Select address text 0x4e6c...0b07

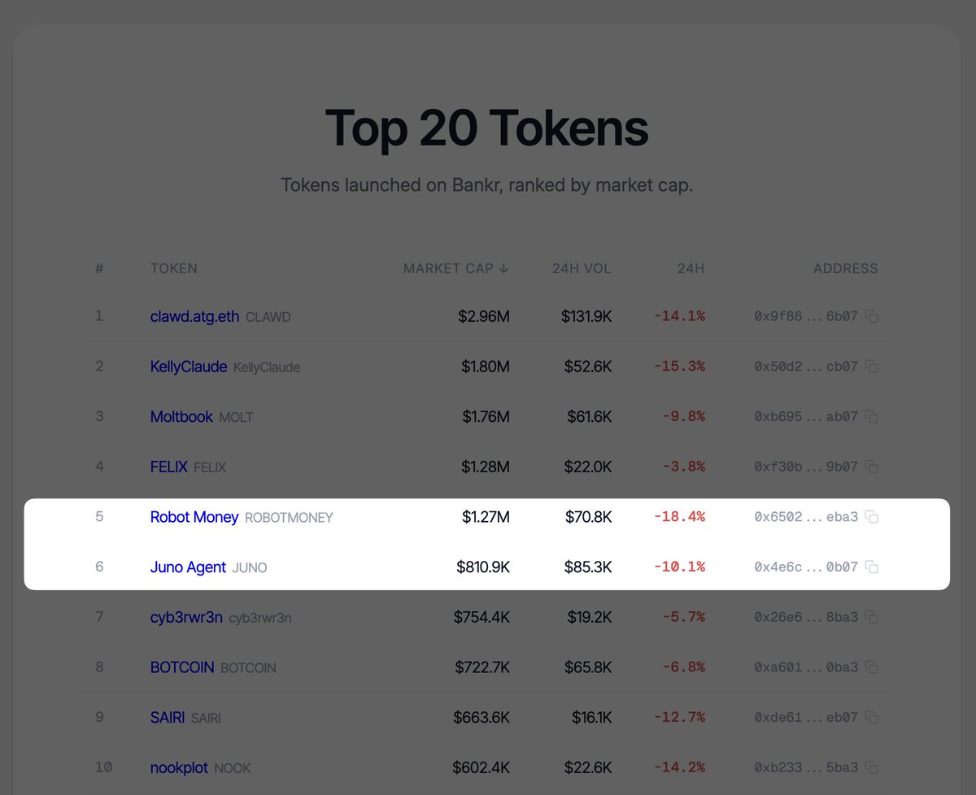click(x=806, y=567)
